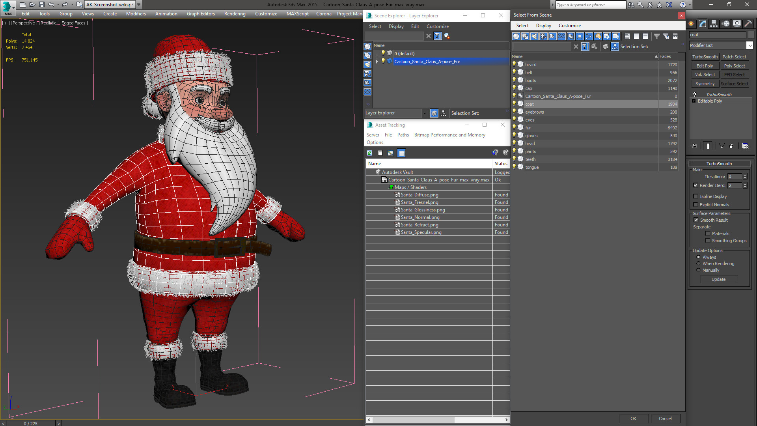Open the Display command panel tab
Screen dimensions: 757x426
[x=736, y=24]
